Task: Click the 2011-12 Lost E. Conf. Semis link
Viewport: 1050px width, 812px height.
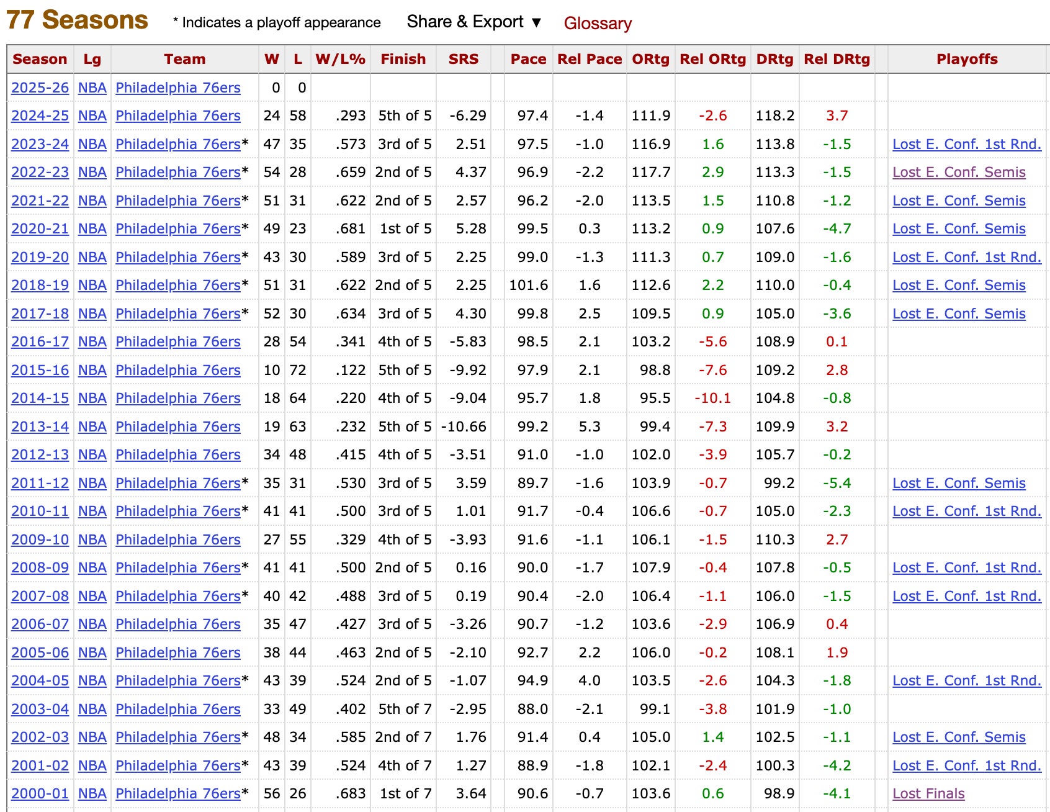Action: point(959,484)
